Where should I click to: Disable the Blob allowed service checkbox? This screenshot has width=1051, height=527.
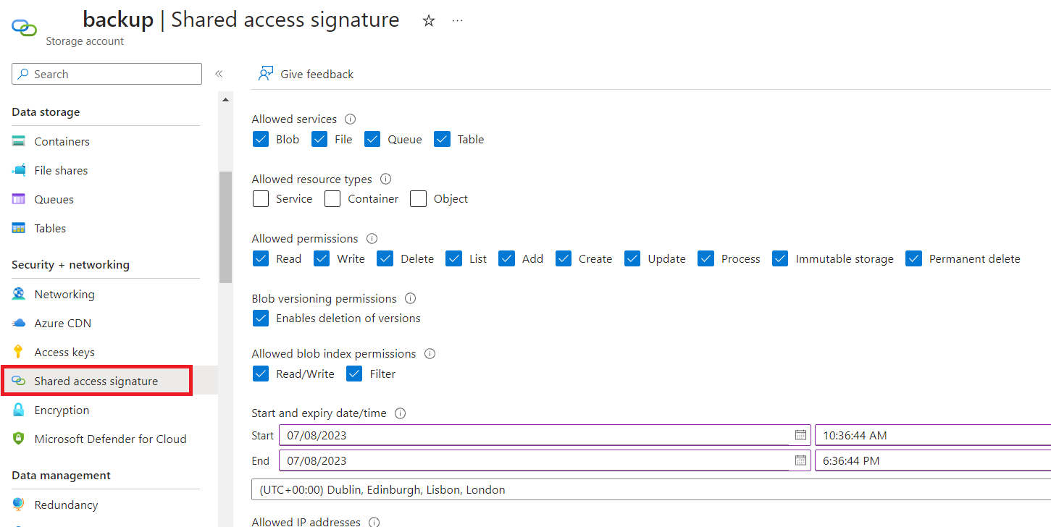pyautogui.click(x=261, y=138)
